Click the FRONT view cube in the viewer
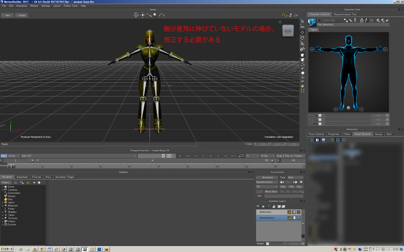This screenshot has width=404, height=252. pos(288,31)
